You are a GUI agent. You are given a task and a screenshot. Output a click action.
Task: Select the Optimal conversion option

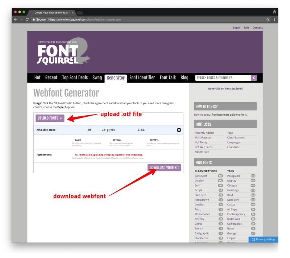click(117, 140)
